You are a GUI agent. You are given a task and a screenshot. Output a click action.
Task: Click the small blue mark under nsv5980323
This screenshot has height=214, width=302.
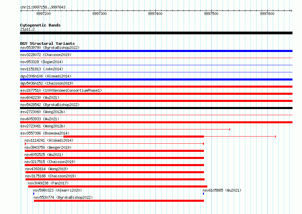pyautogui.click(x=34, y=194)
